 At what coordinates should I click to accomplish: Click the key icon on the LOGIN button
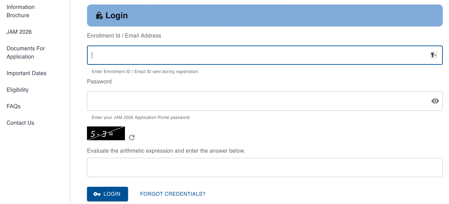click(97, 194)
